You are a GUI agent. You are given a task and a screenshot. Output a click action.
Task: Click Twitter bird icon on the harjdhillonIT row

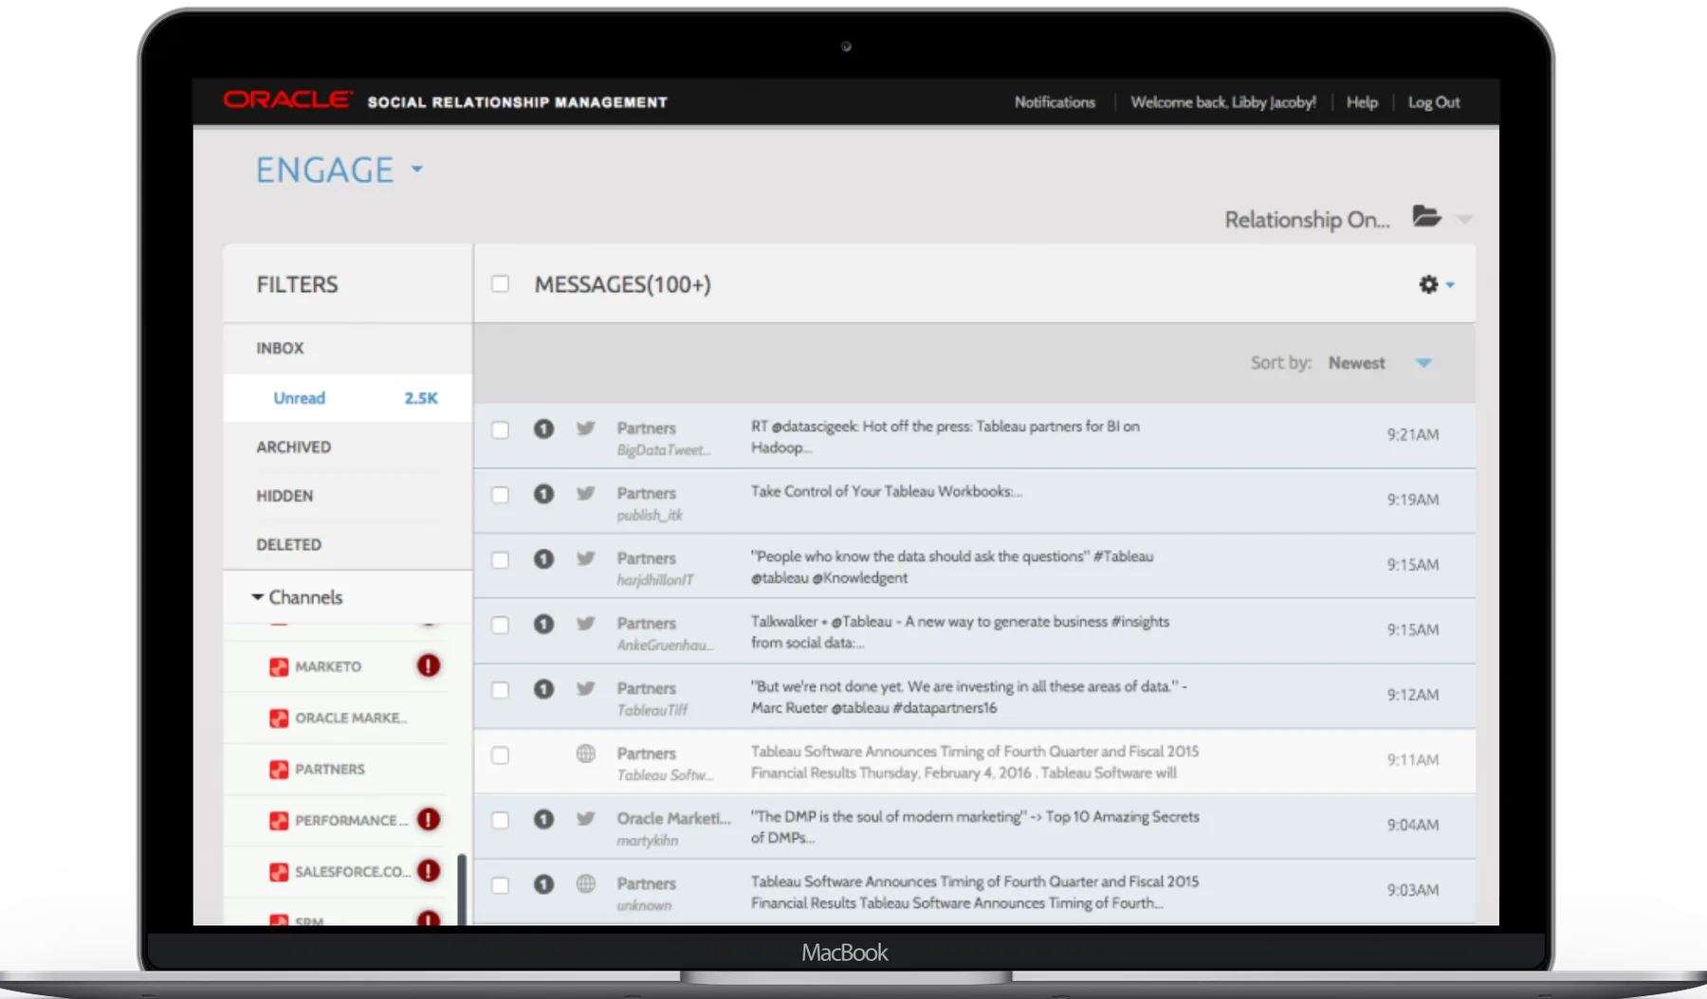coord(586,559)
